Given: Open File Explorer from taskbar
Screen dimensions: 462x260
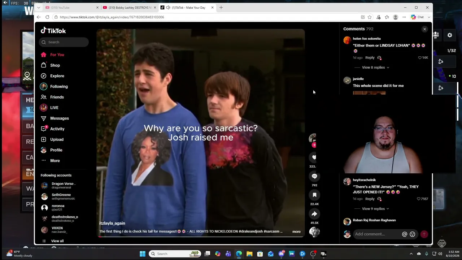Looking at the screenshot, I should (x=249, y=254).
